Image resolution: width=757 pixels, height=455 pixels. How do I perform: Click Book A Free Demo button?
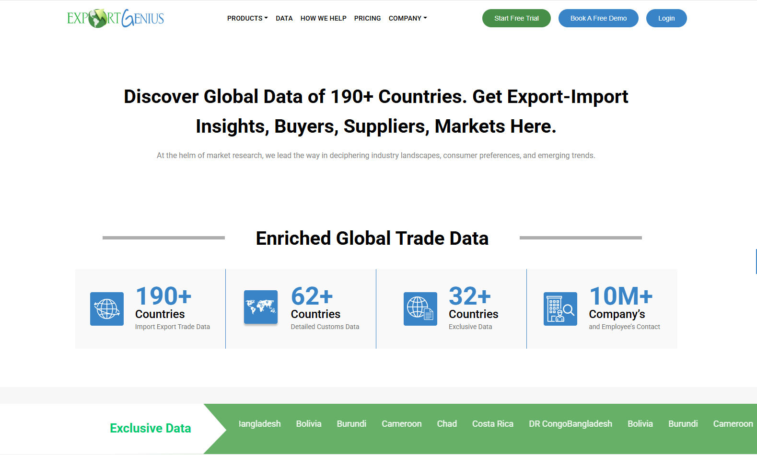(x=598, y=18)
